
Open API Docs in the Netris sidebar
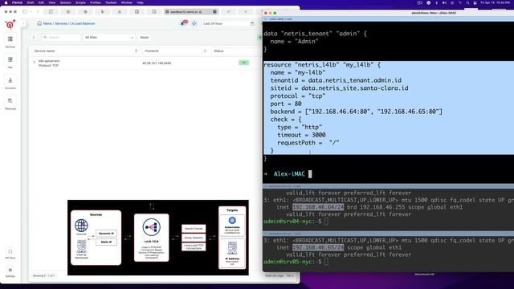click(10, 254)
